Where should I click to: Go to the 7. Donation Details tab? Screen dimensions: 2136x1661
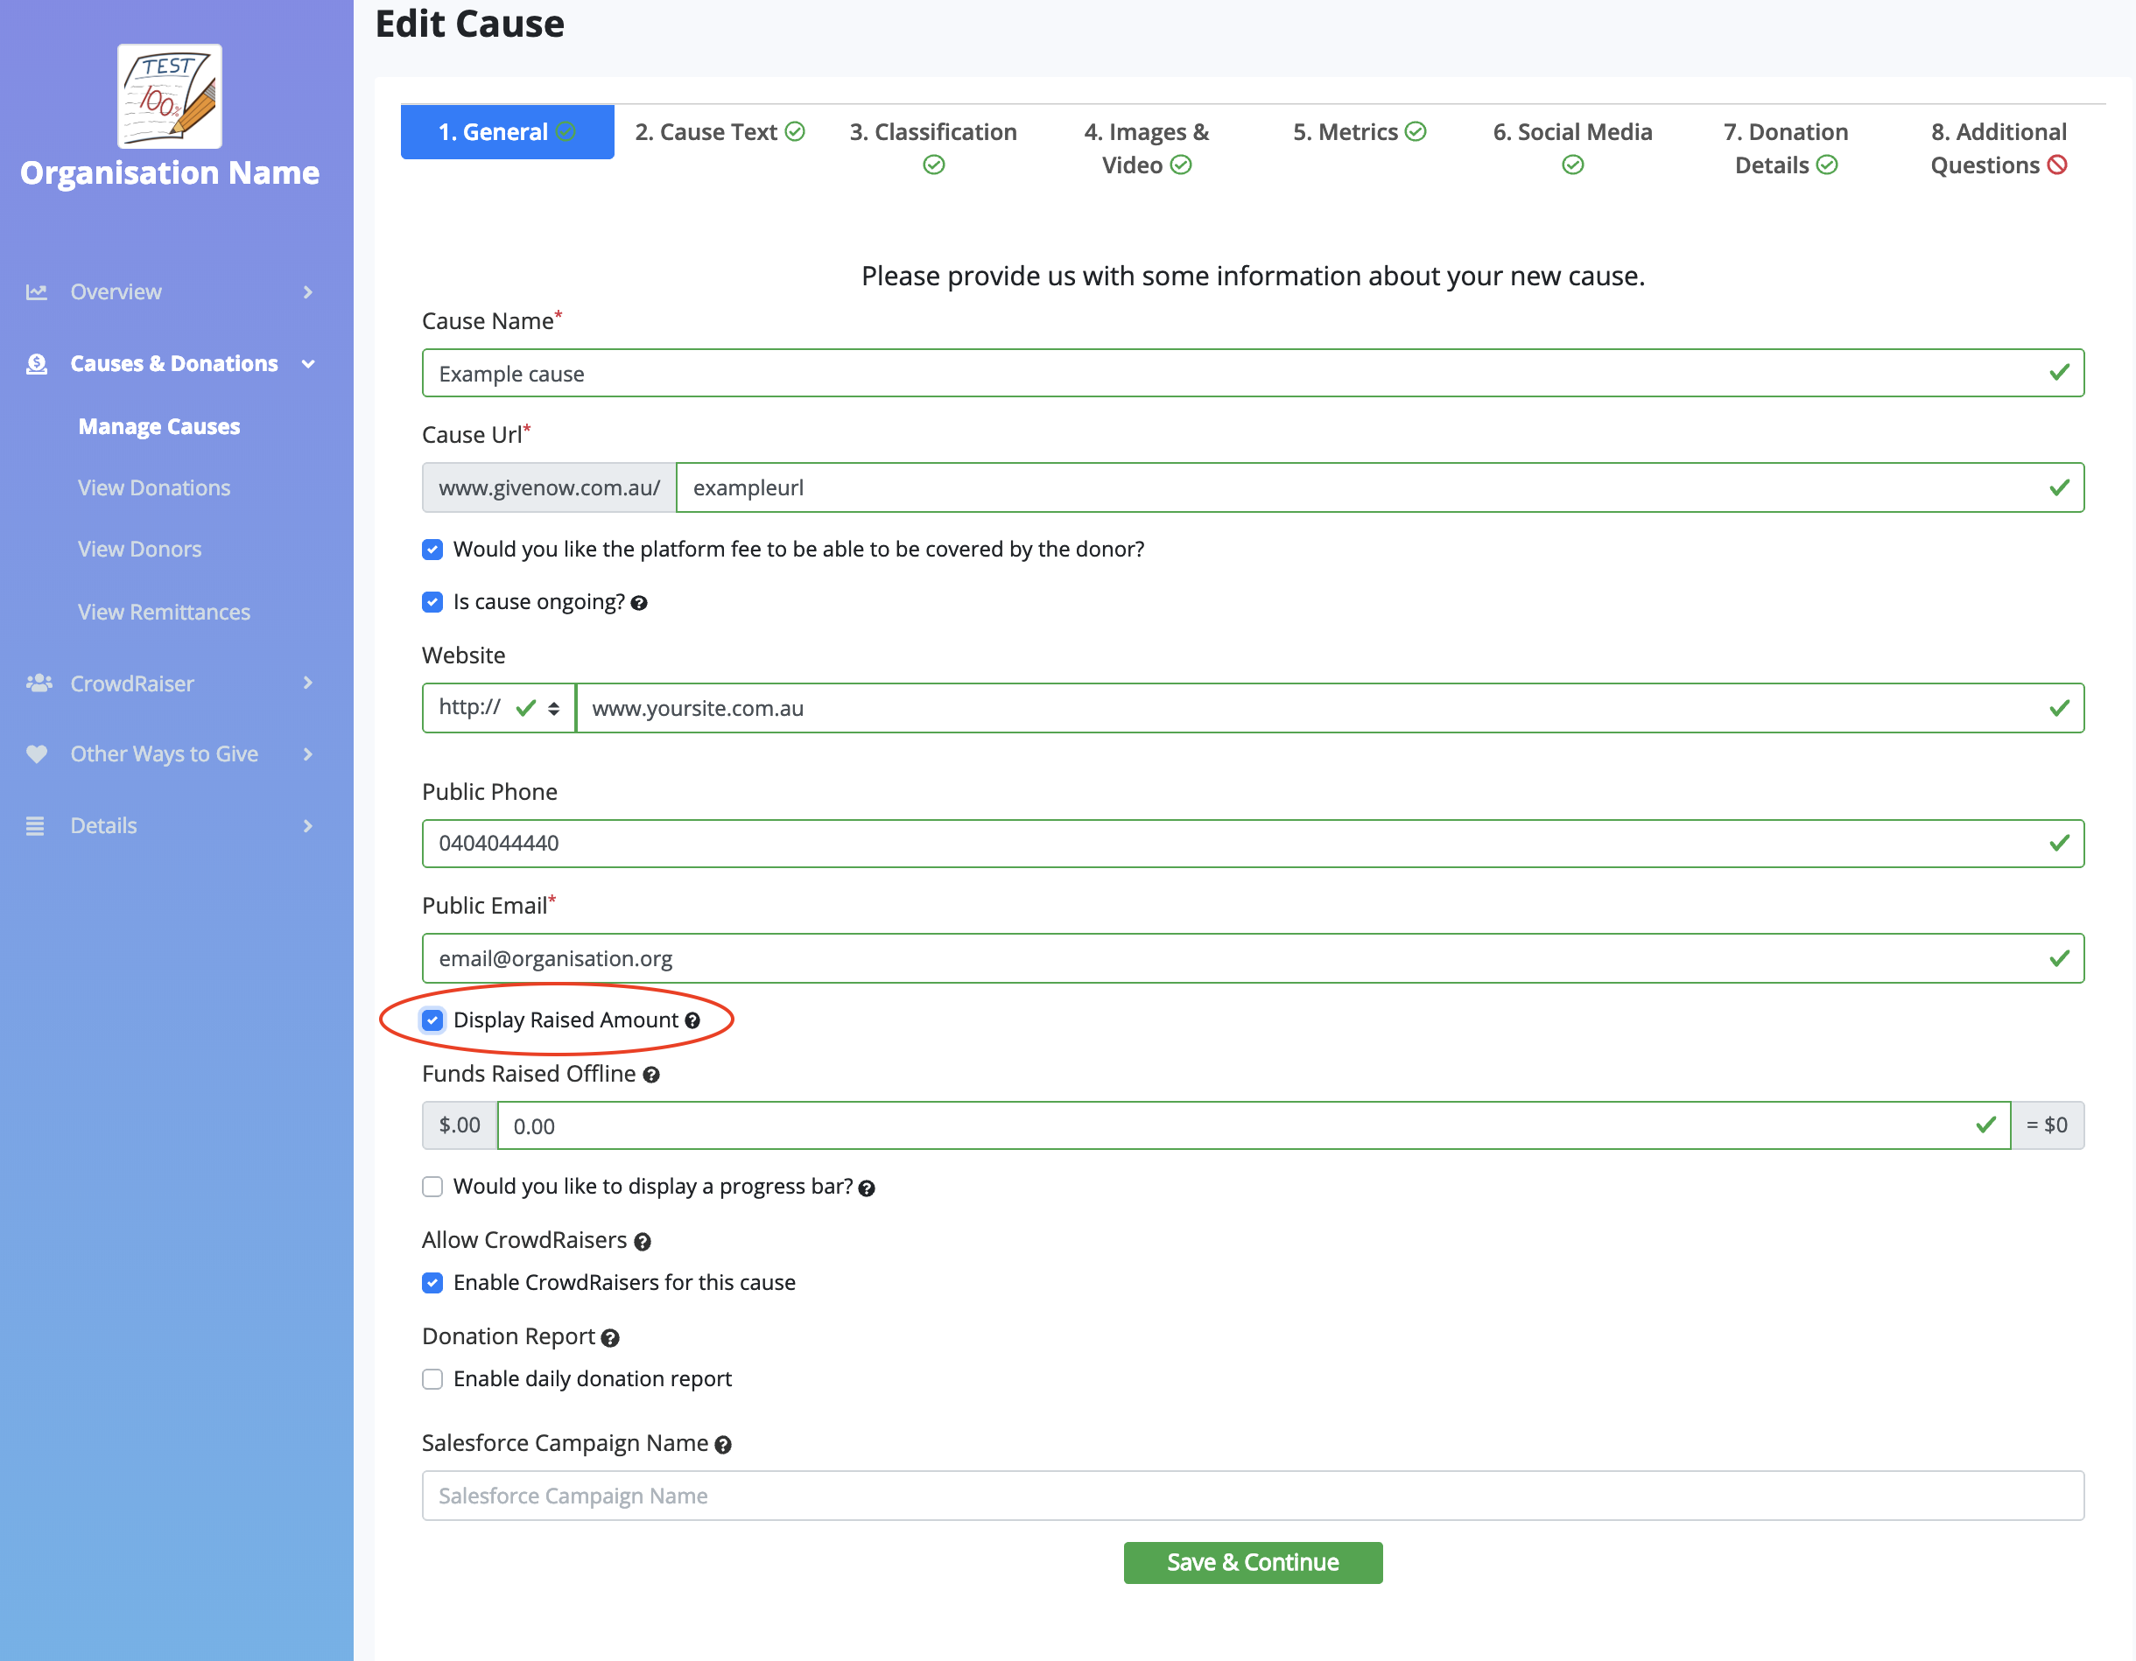pos(1786,148)
